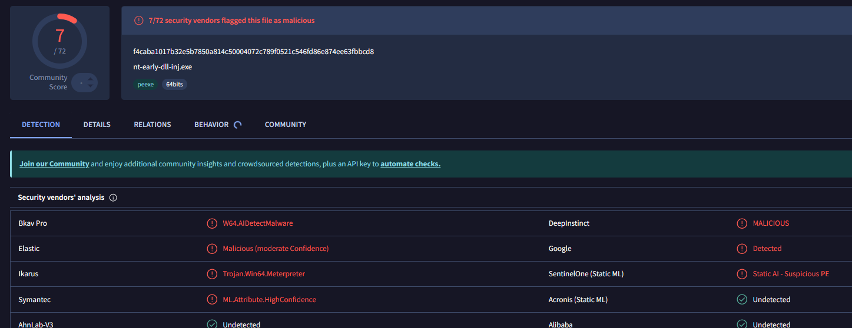
Task: Click the info icon beside Security vendors' analysis
Action: 113,198
